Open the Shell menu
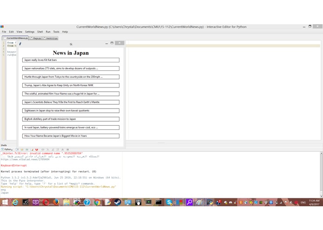 (40, 32)
